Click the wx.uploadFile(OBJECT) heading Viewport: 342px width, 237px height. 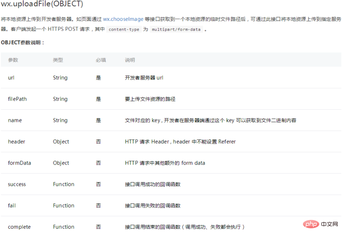pos(42,4)
